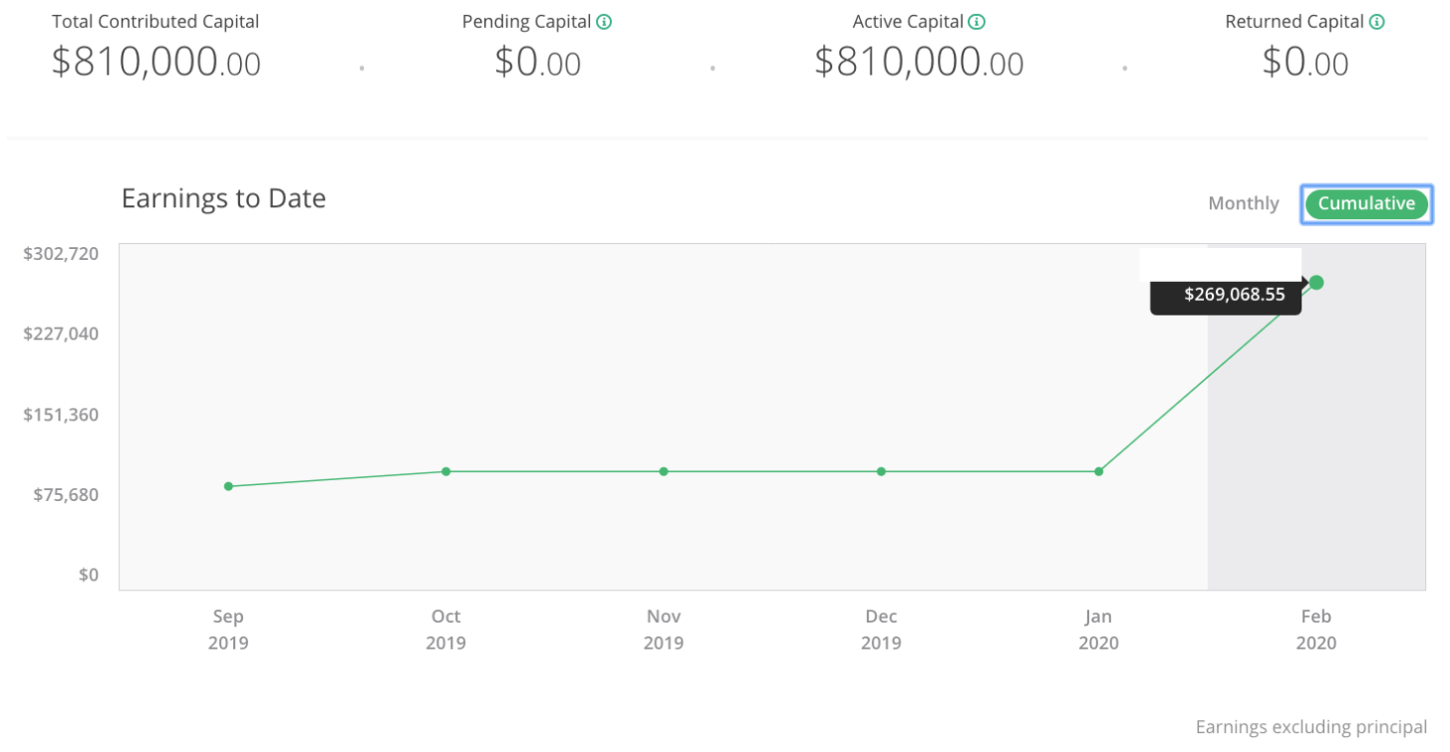Image resolution: width=1450 pixels, height=752 pixels.
Task: Click the Active Capital $810,000.00 value
Action: (919, 62)
